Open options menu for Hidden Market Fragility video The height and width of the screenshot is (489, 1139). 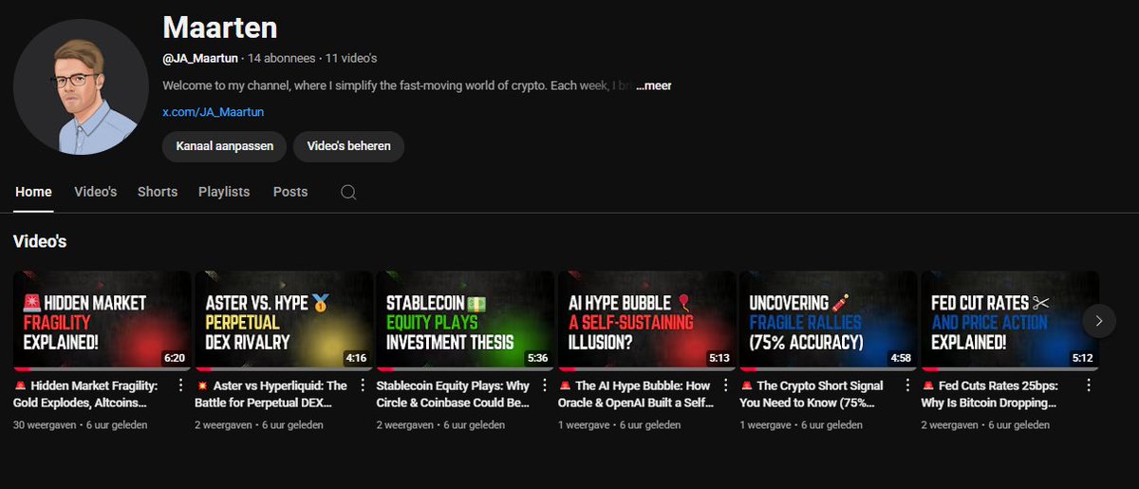point(180,386)
